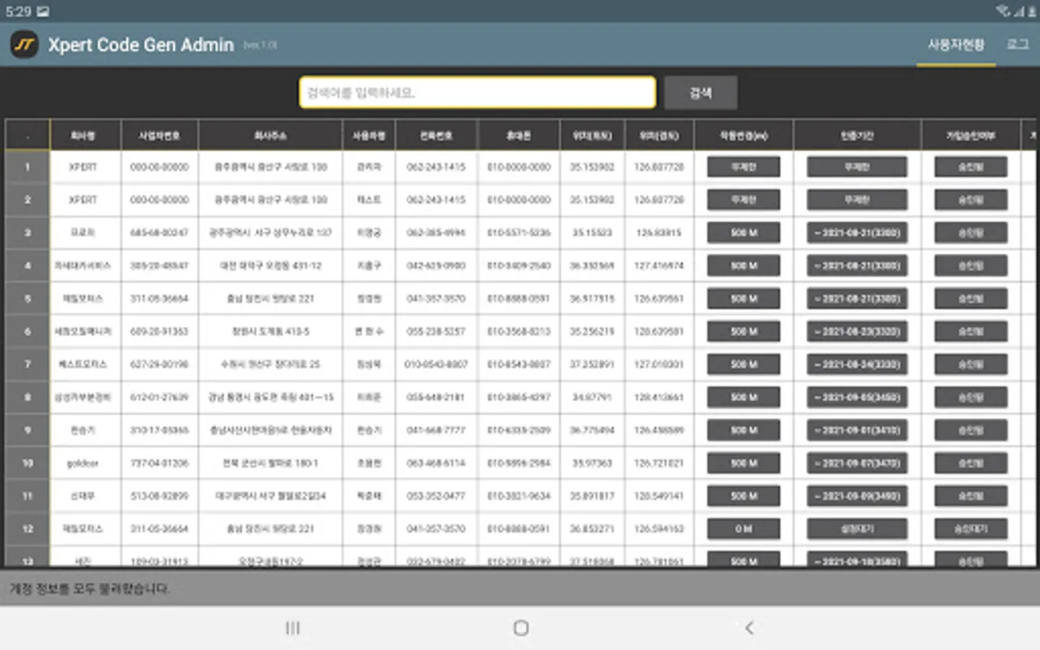Click row 10 승인됨 approval button
1040x650 pixels.
(x=971, y=463)
